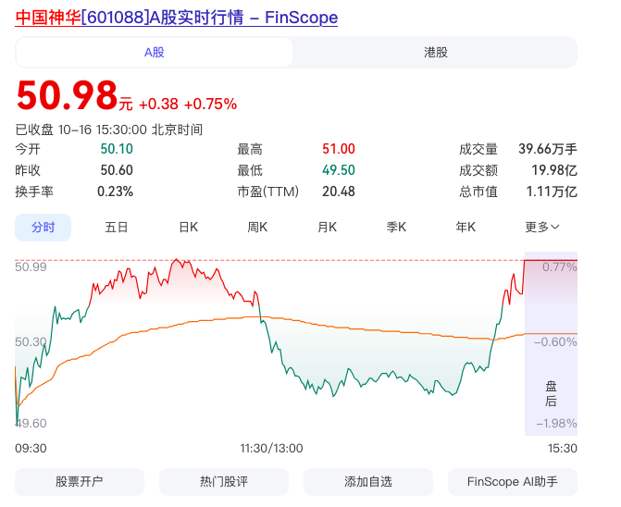Click the 添加自选 button
The width and height of the screenshot is (621, 507).
368,482
